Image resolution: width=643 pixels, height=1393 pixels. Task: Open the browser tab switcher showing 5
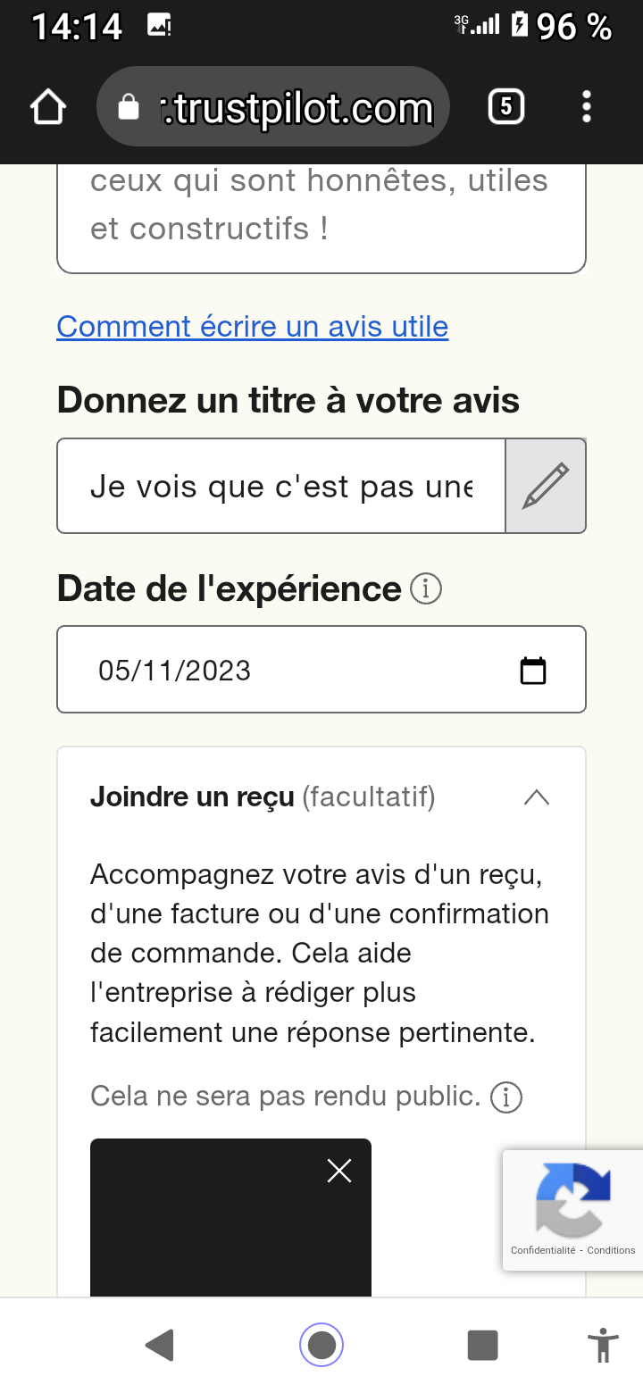click(505, 108)
